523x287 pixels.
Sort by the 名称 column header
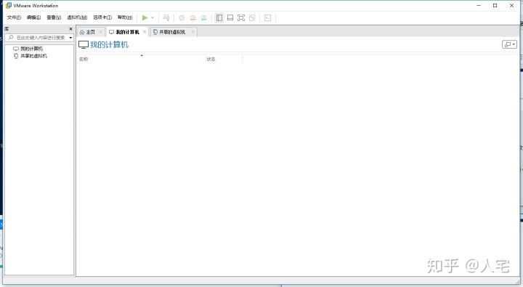pos(141,59)
